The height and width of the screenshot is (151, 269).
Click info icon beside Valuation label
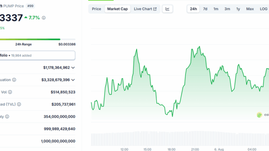click(14, 80)
